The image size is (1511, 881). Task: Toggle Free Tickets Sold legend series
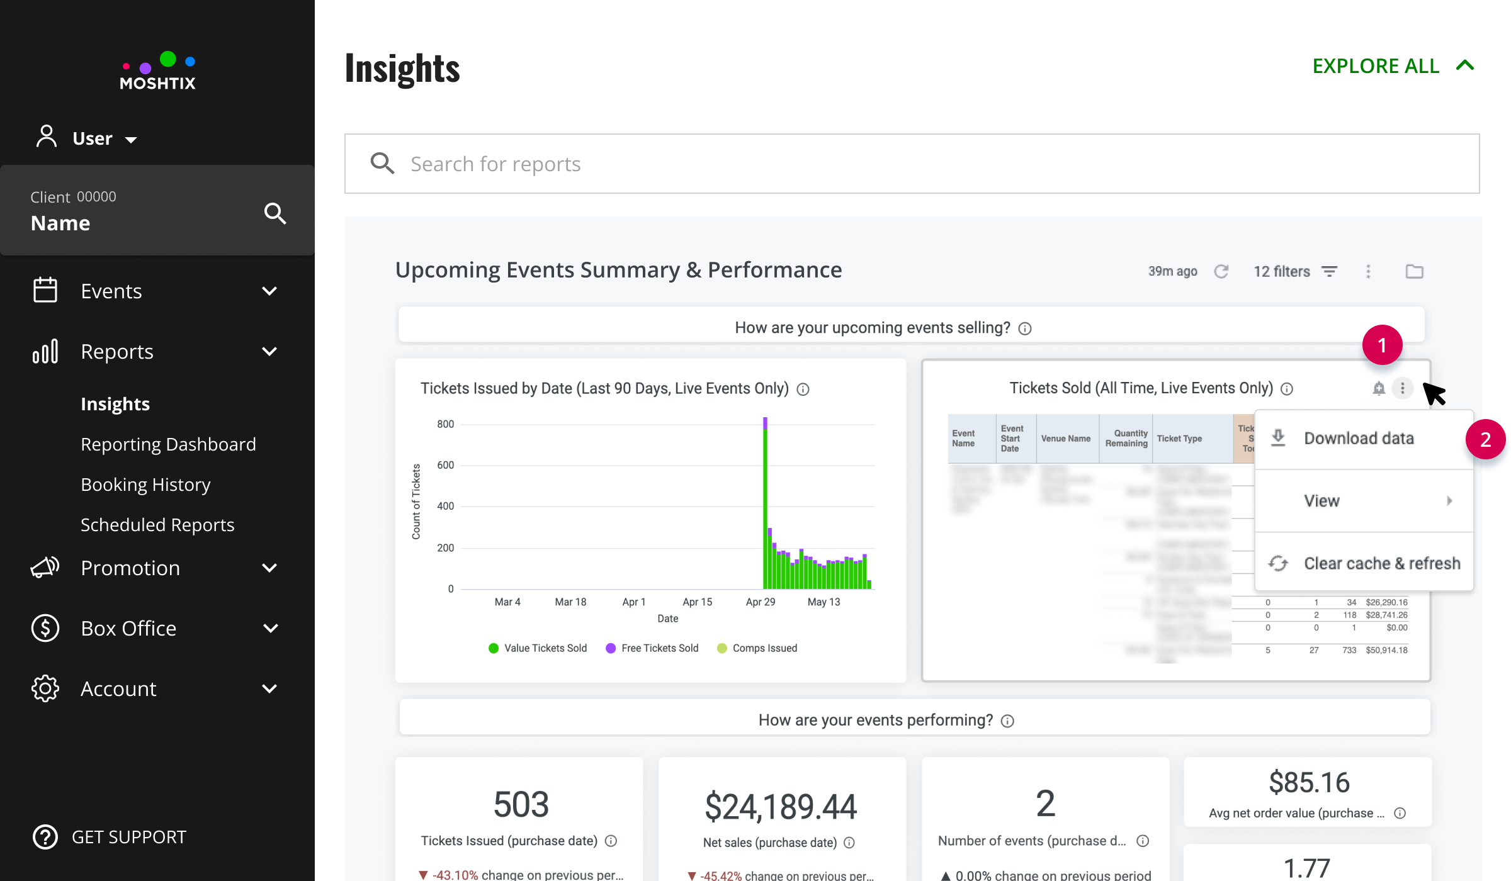652,648
